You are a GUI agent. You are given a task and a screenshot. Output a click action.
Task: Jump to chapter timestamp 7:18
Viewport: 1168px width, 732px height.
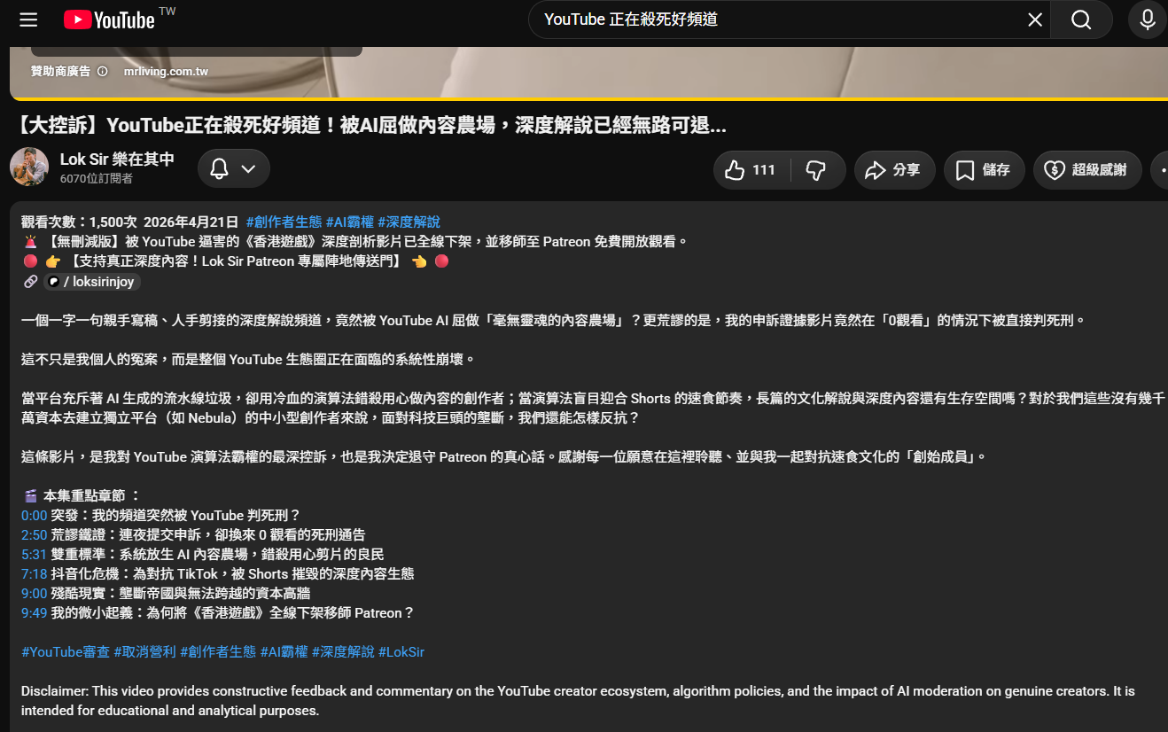point(34,573)
